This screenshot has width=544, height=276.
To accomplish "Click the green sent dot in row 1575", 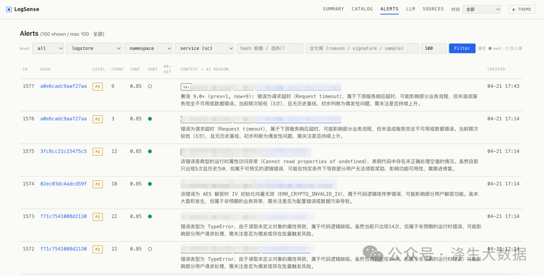I will click(150, 152).
